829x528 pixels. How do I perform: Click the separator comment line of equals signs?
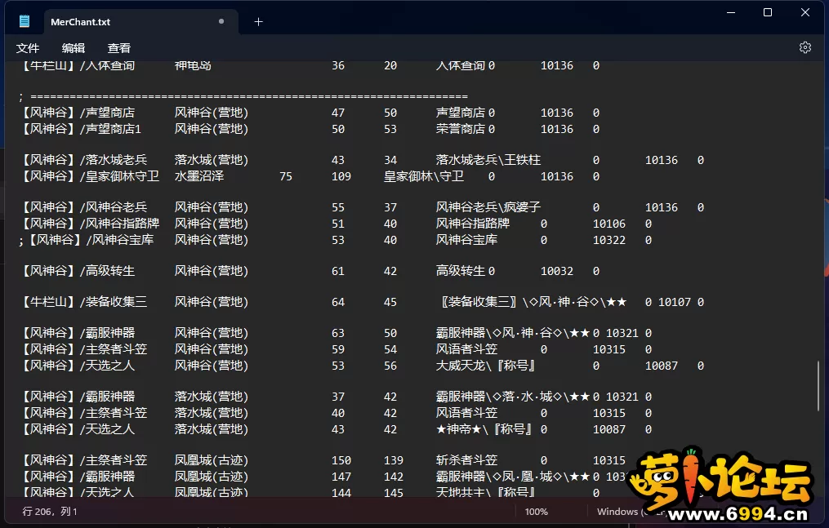pos(243,96)
